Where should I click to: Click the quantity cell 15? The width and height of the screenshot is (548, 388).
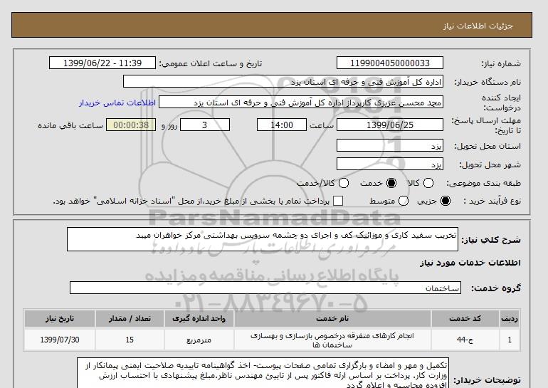(130, 340)
